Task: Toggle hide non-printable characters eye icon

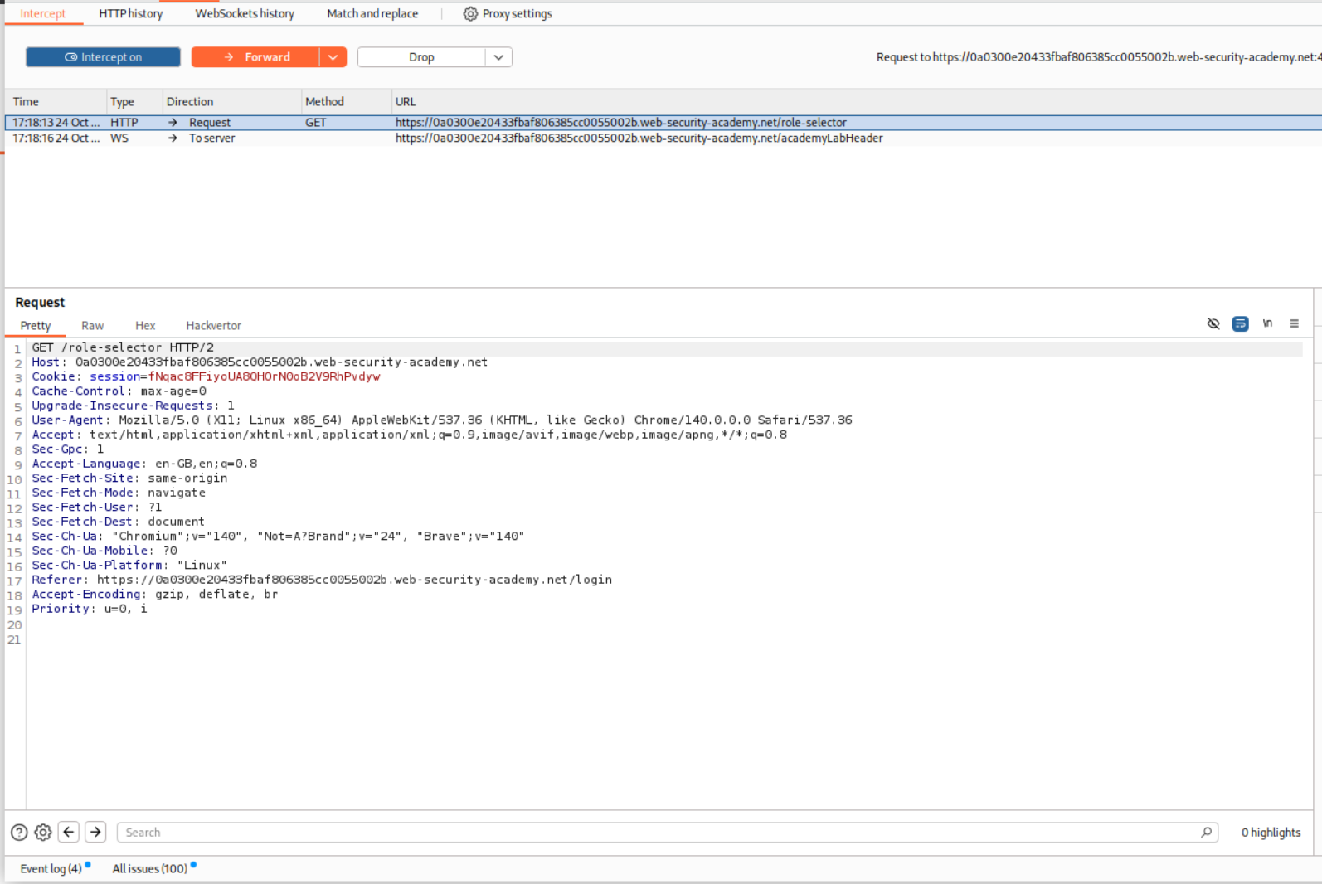Action: pyautogui.click(x=1213, y=324)
